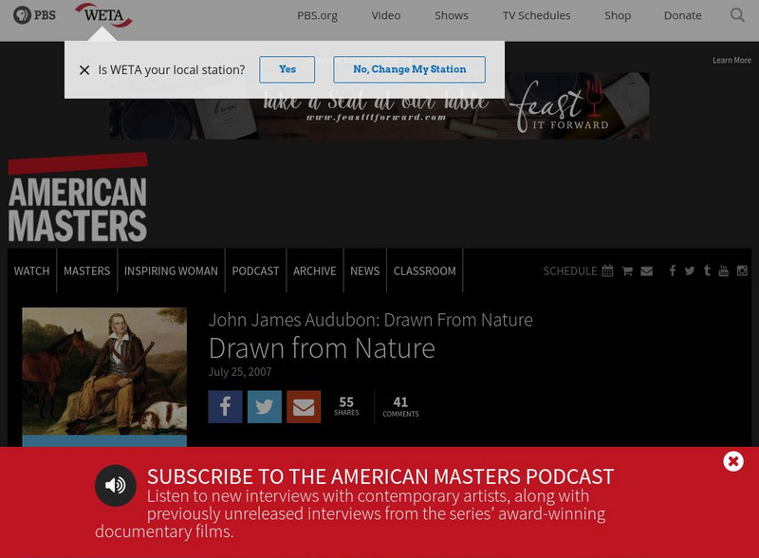Image resolution: width=759 pixels, height=558 pixels.
Task: Click the podcast speaker icon
Action: click(115, 485)
